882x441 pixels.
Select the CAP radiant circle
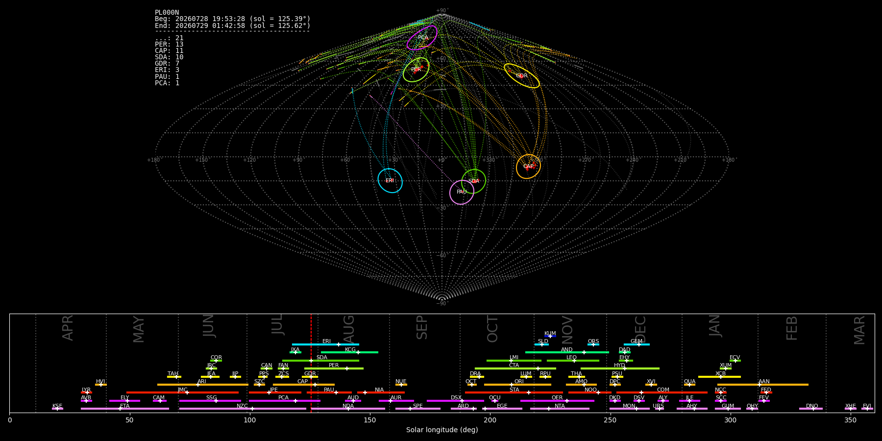coord(528,167)
